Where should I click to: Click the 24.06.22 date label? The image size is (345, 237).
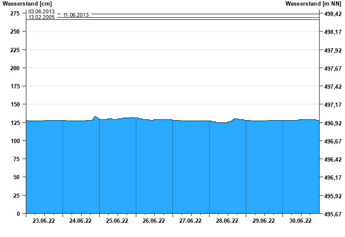81,221
